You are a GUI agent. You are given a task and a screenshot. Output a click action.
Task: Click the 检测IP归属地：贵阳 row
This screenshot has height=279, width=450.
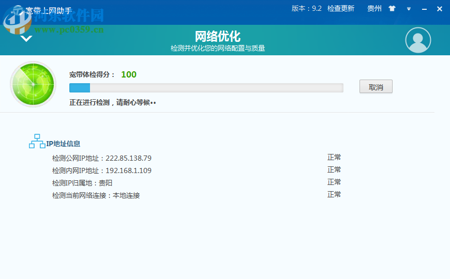pos(82,183)
